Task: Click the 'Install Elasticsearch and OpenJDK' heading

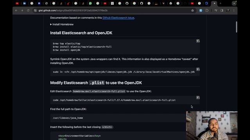Action: click(x=81, y=33)
